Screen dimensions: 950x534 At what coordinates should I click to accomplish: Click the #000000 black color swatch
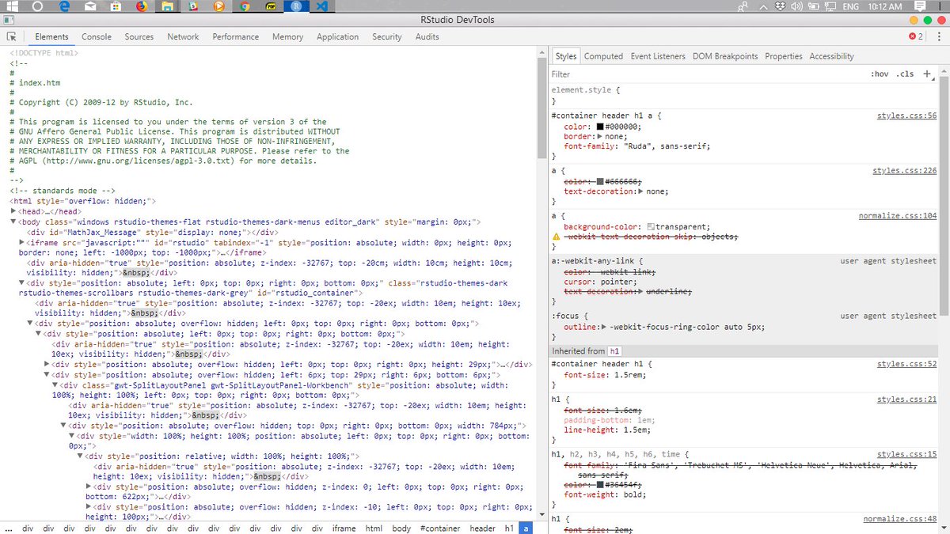(600, 127)
